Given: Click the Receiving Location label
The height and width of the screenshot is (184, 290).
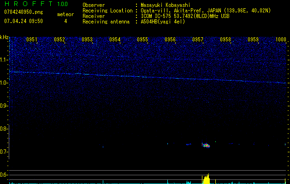Looking at the screenshot, I should pyautogui.click(x=107, y=11).
